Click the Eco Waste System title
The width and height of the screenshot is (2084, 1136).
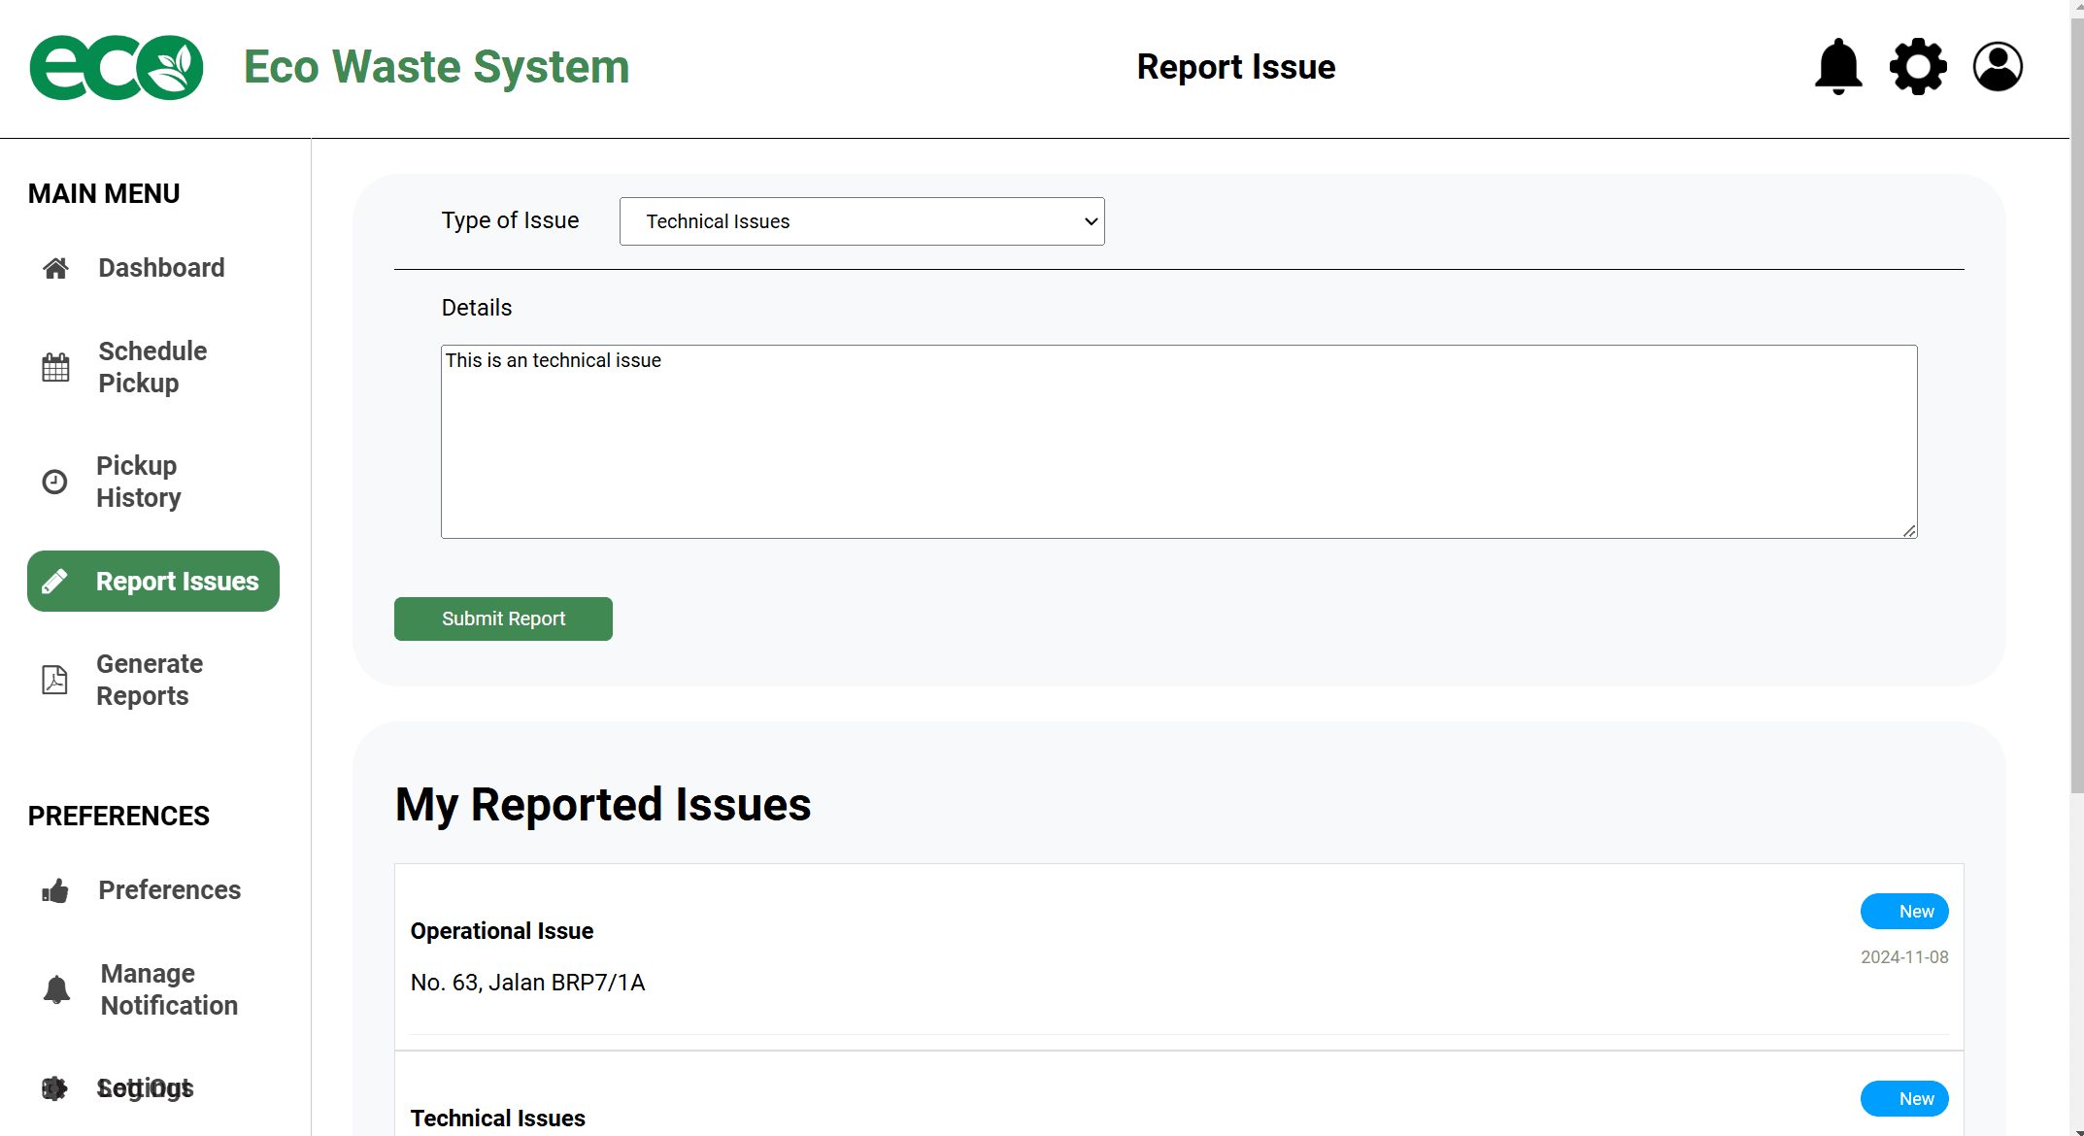pos(436,67)
